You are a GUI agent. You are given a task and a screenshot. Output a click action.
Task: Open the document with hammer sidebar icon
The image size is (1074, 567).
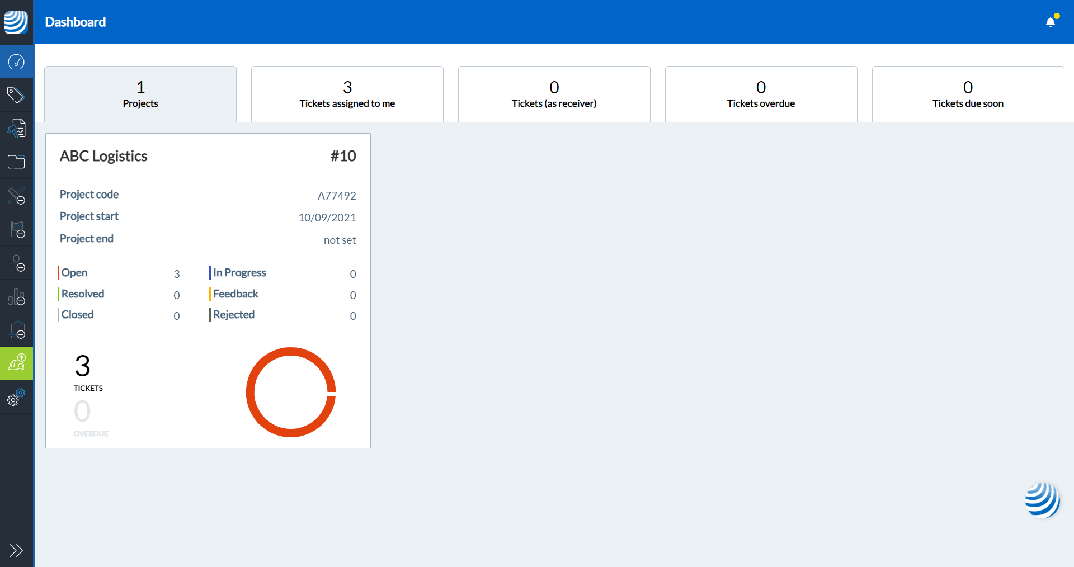[x=16, y=129]
